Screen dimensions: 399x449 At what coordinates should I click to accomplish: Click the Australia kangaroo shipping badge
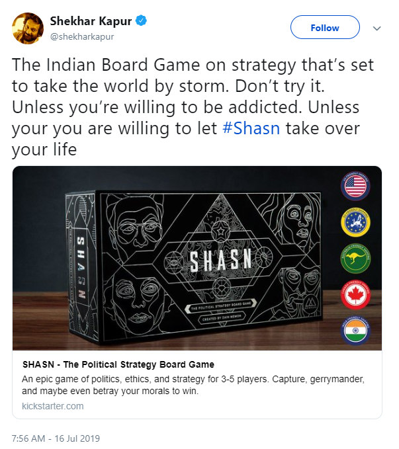[355, 259]
